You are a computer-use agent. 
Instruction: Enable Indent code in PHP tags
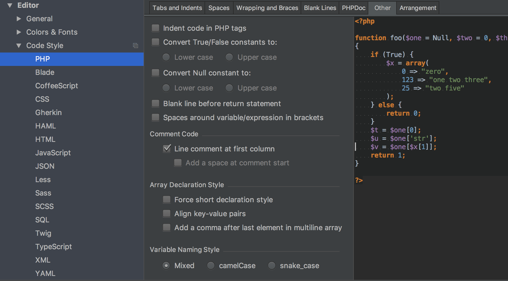(155, 28)
